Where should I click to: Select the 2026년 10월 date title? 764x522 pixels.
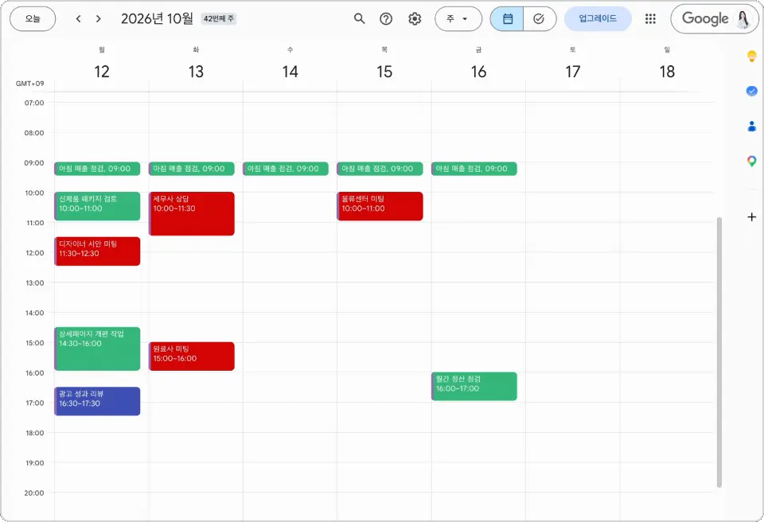coord(157,19)
